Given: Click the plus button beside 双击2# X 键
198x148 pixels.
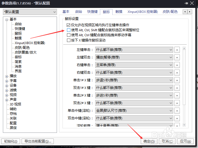Looking at the screenshot, I should (x=177, y=103).
